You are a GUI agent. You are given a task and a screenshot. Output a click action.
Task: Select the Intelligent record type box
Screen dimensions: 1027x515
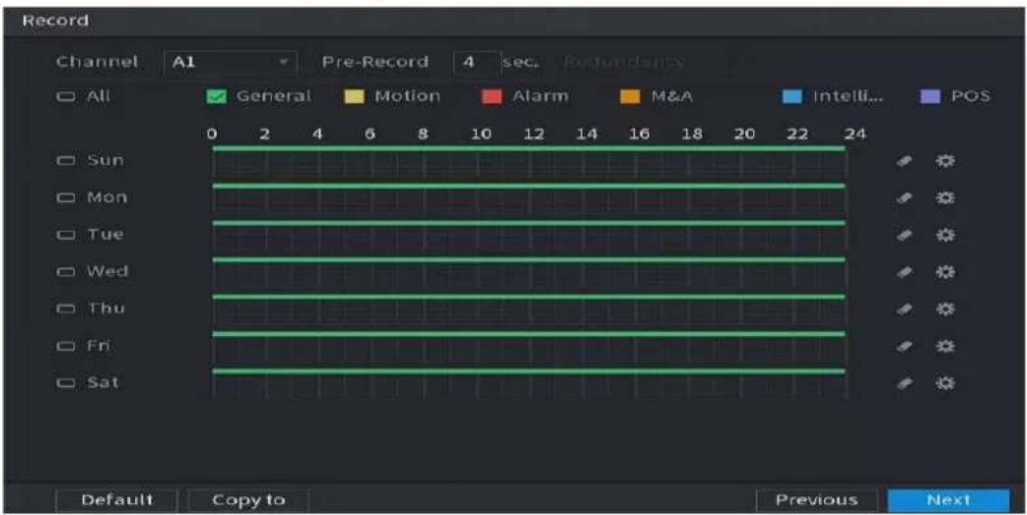[792, 97]
